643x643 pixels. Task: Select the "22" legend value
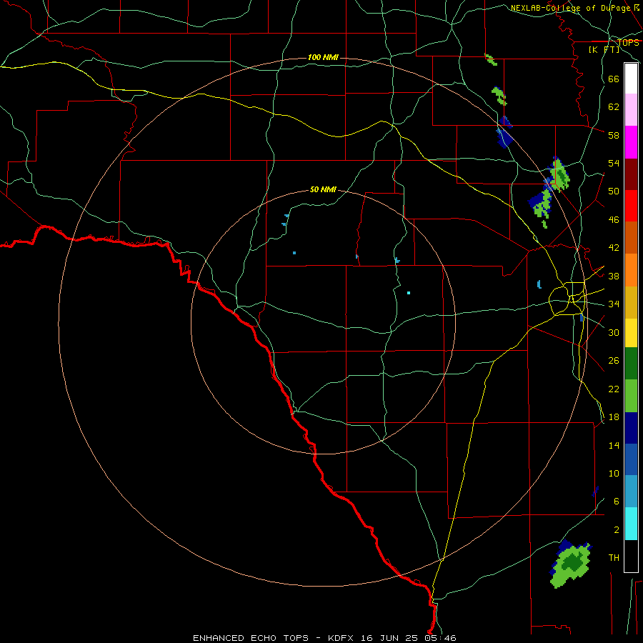coord(614,389)
